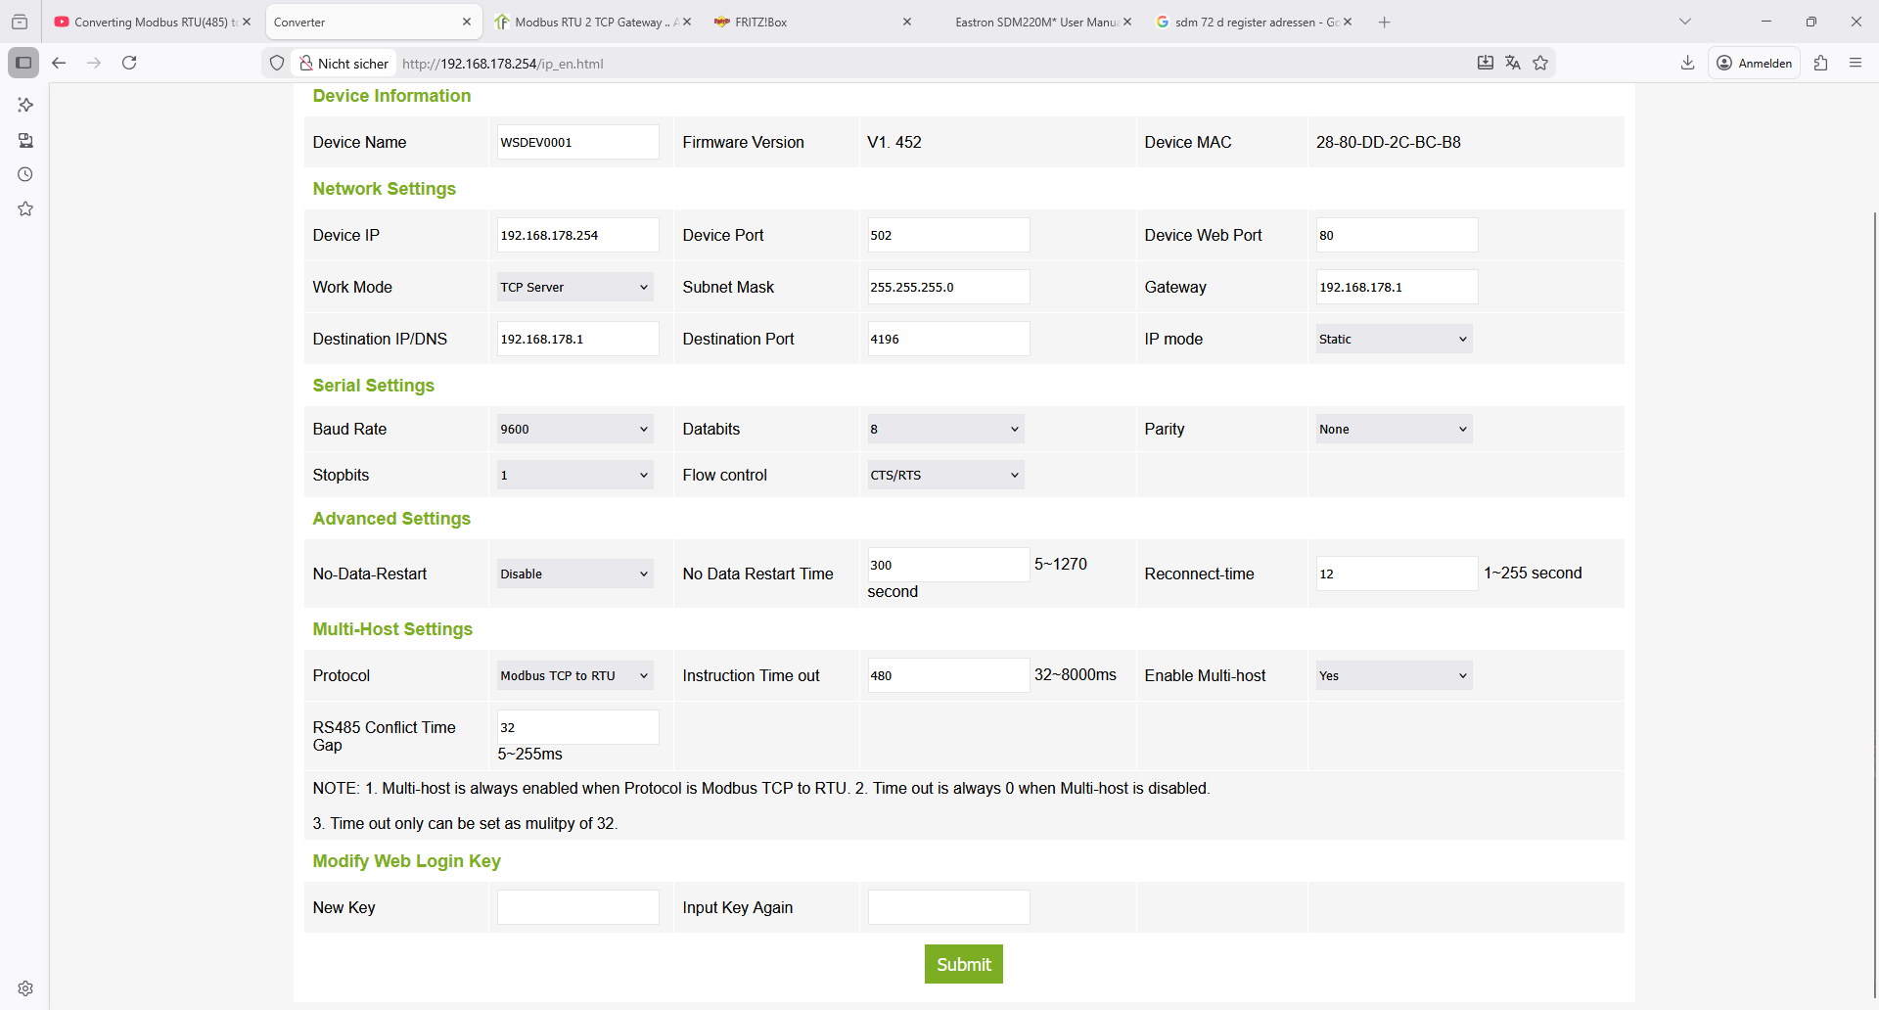Open the Baud Rate dropdown
The image size is (1879, 1010).
[574, 429]
